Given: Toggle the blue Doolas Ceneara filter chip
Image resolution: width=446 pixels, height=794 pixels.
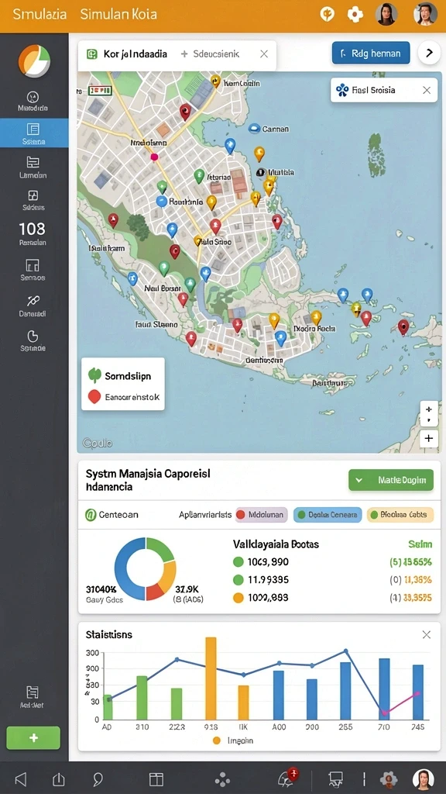Looking at the screenshot, I should [328, 515].
